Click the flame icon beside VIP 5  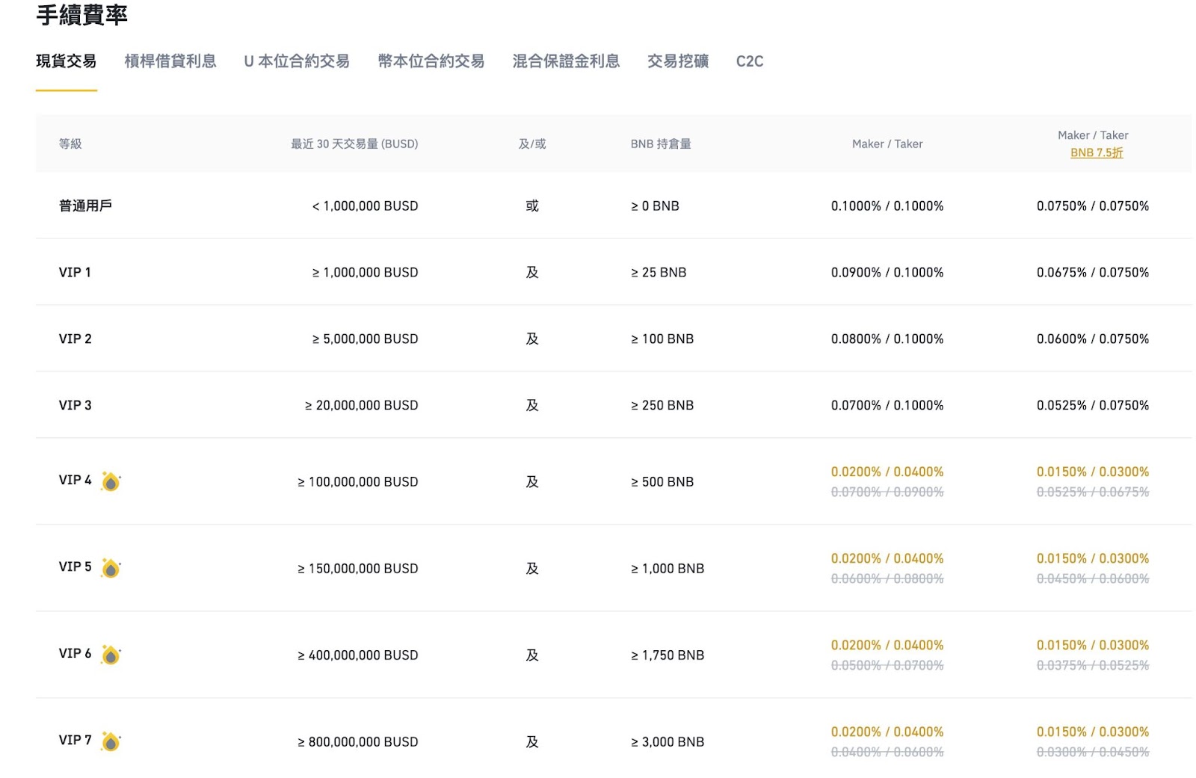point(111,569)
